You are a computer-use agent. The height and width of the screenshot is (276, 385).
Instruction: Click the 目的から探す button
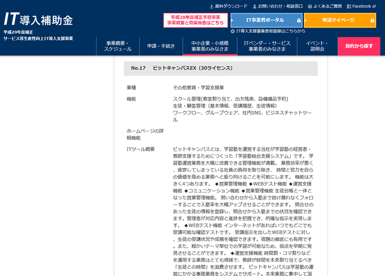tap(359, 46)
